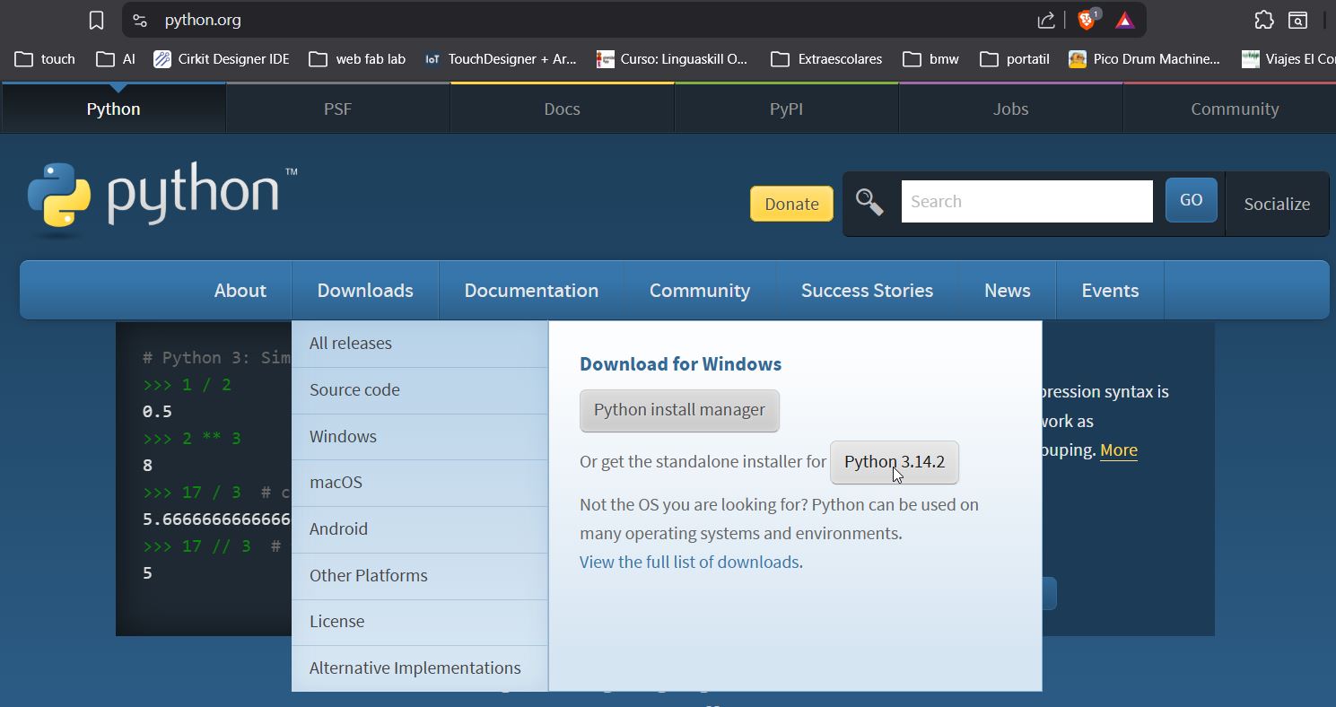Viewport: 1336px width, 707px height.
Task: Click the GO search button
Action: coord(1191,200)
